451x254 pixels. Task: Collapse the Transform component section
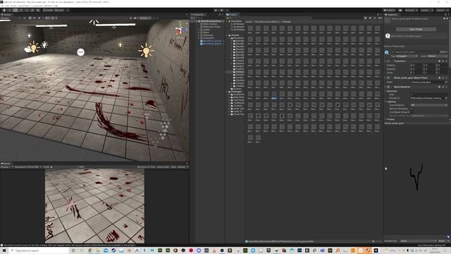coord(385,61)
